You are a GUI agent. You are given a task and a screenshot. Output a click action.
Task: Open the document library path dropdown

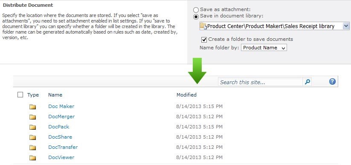(346, 26)
